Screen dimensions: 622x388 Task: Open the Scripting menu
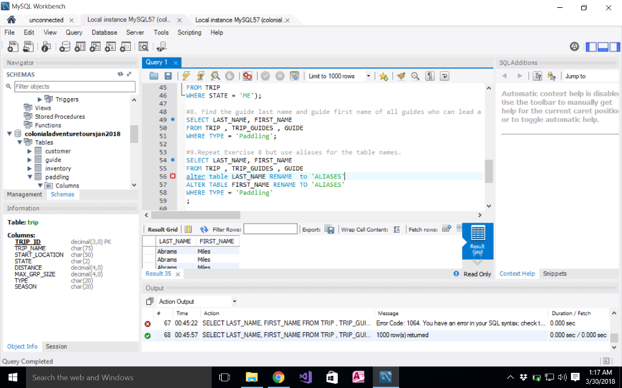(189, 32)
